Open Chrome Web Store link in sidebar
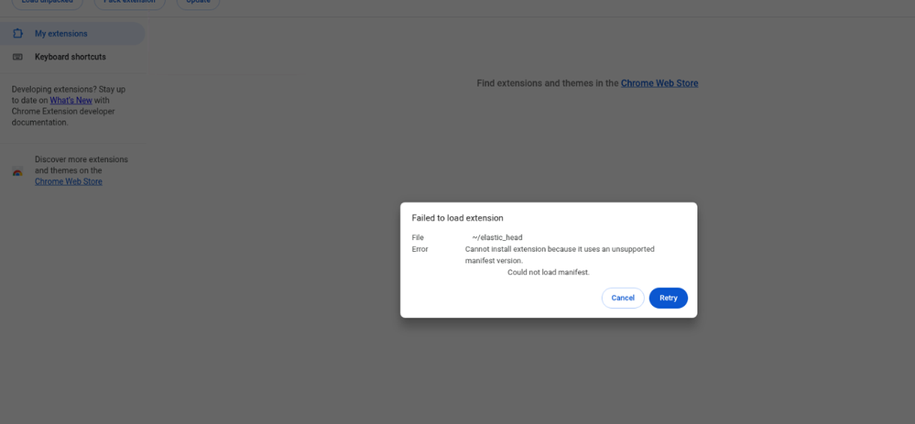 pyautogui.click(x=69, y=181)
